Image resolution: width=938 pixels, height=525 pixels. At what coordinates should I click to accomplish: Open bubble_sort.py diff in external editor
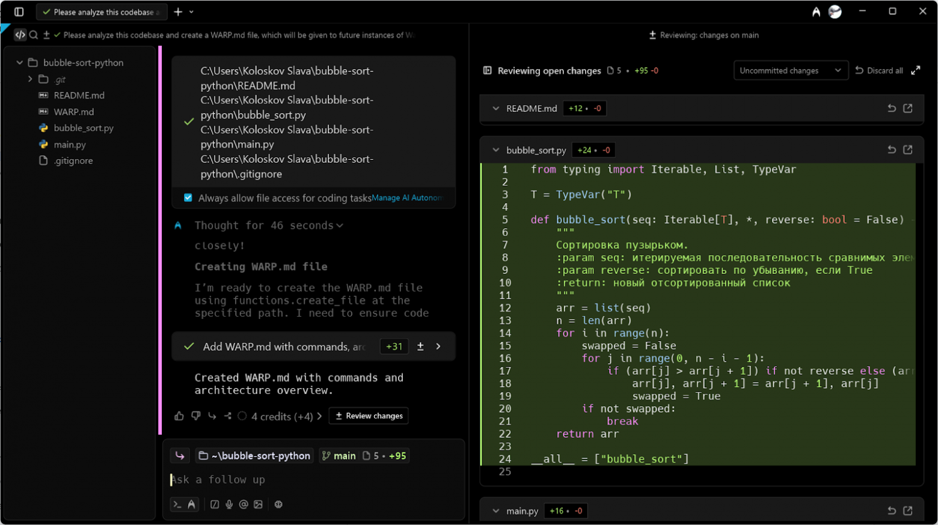click(x=908, y=150)
